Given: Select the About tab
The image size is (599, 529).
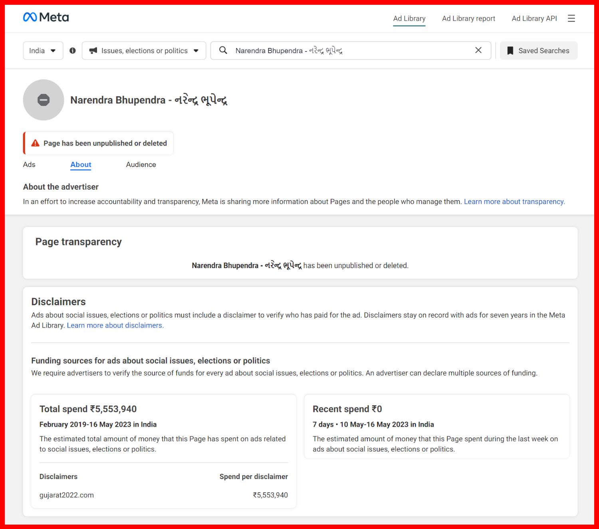Looking at the screenshot, I should point(81,165).
